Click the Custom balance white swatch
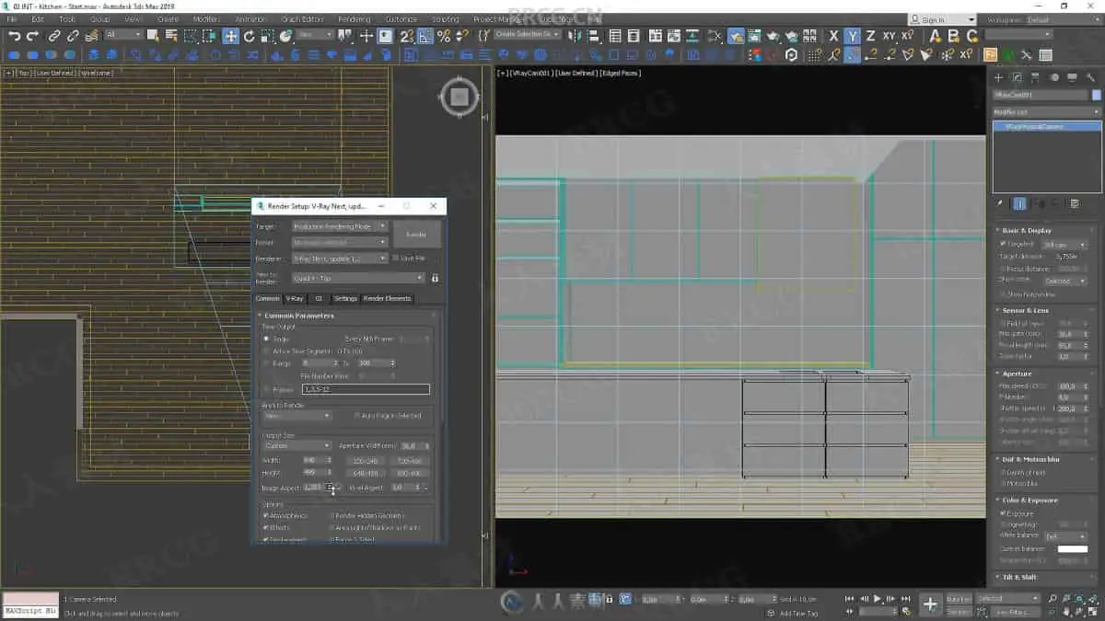1105x621 pixels. (x=1072, y=549)
